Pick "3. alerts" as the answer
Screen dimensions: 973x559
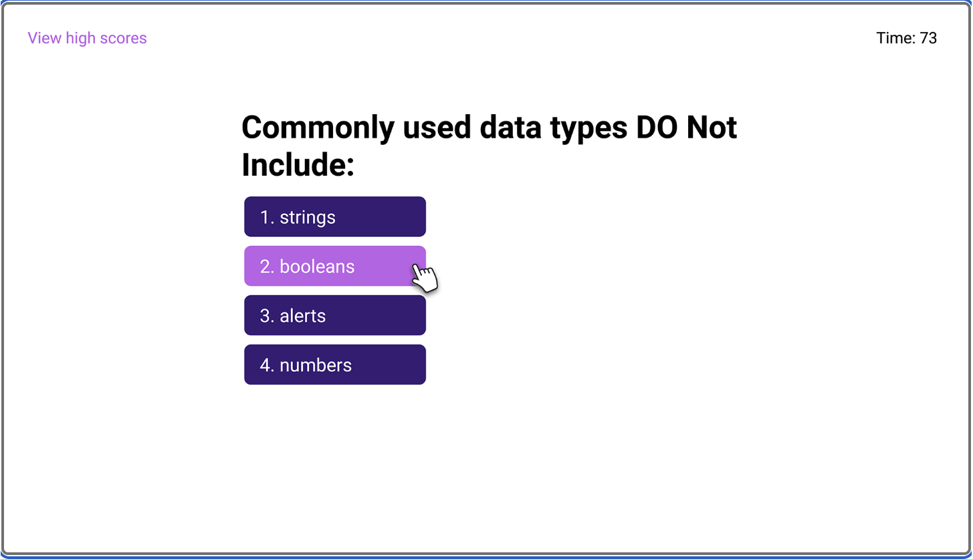pos(334,315)
